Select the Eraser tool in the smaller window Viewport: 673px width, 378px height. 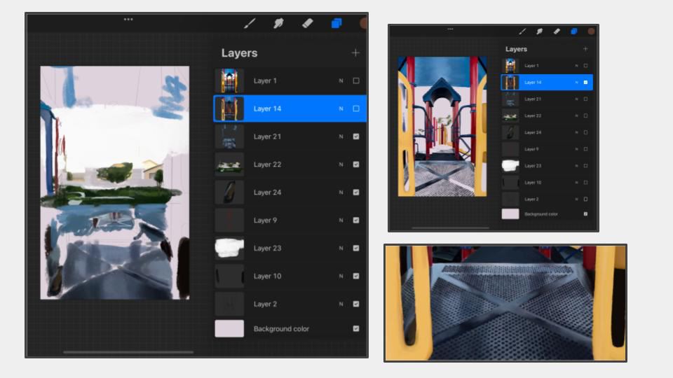click(x=557, y=31)
